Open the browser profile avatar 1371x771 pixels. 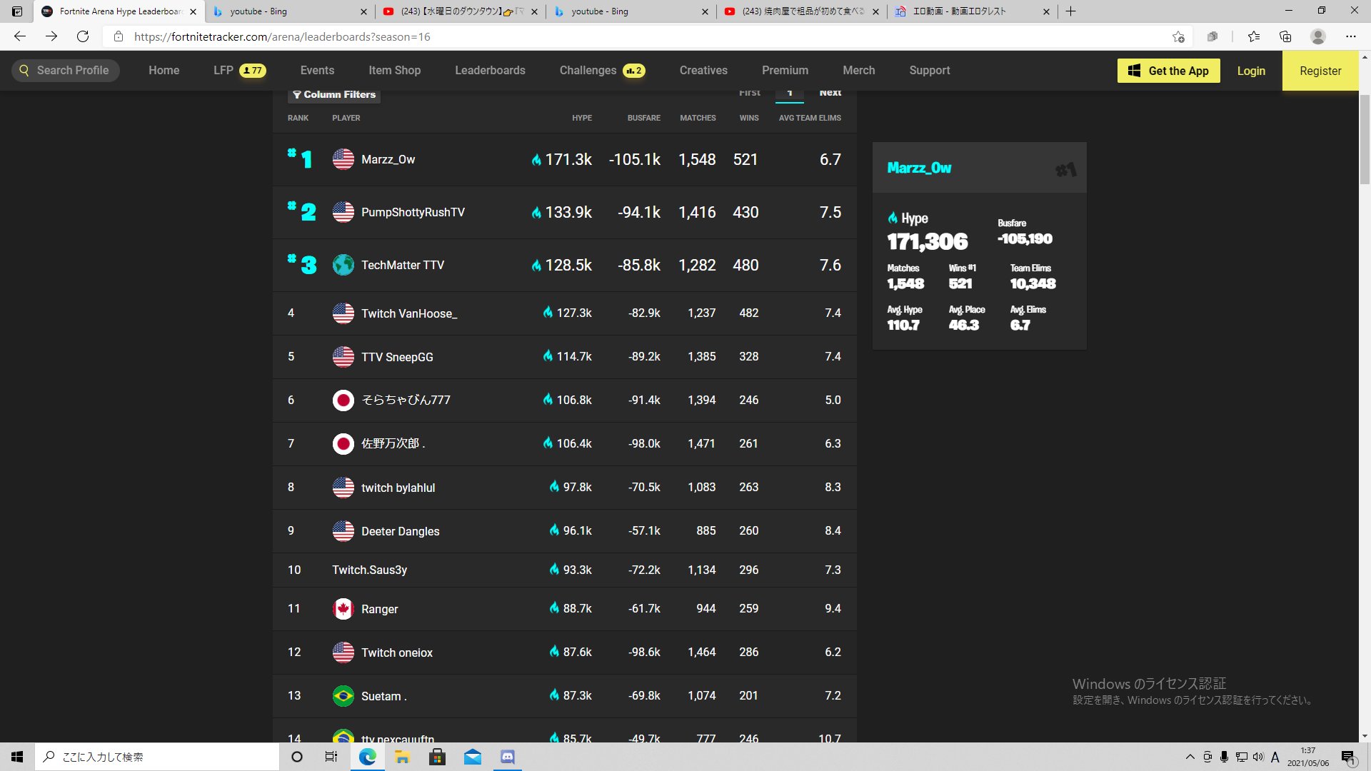1318,36
